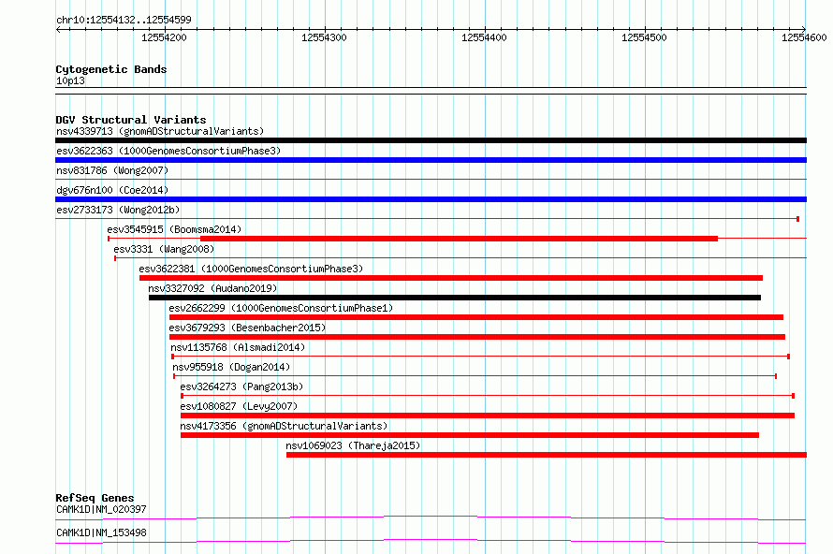
Task: Click the red bar of esv3622381
Action: [x=451, y=278]
